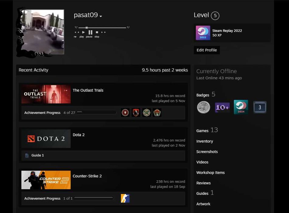Image resolution: width=289 pixels, height=213 pixels.
Task: Open the Videos link
Action: pyautogui.click(x=202, y=162)
